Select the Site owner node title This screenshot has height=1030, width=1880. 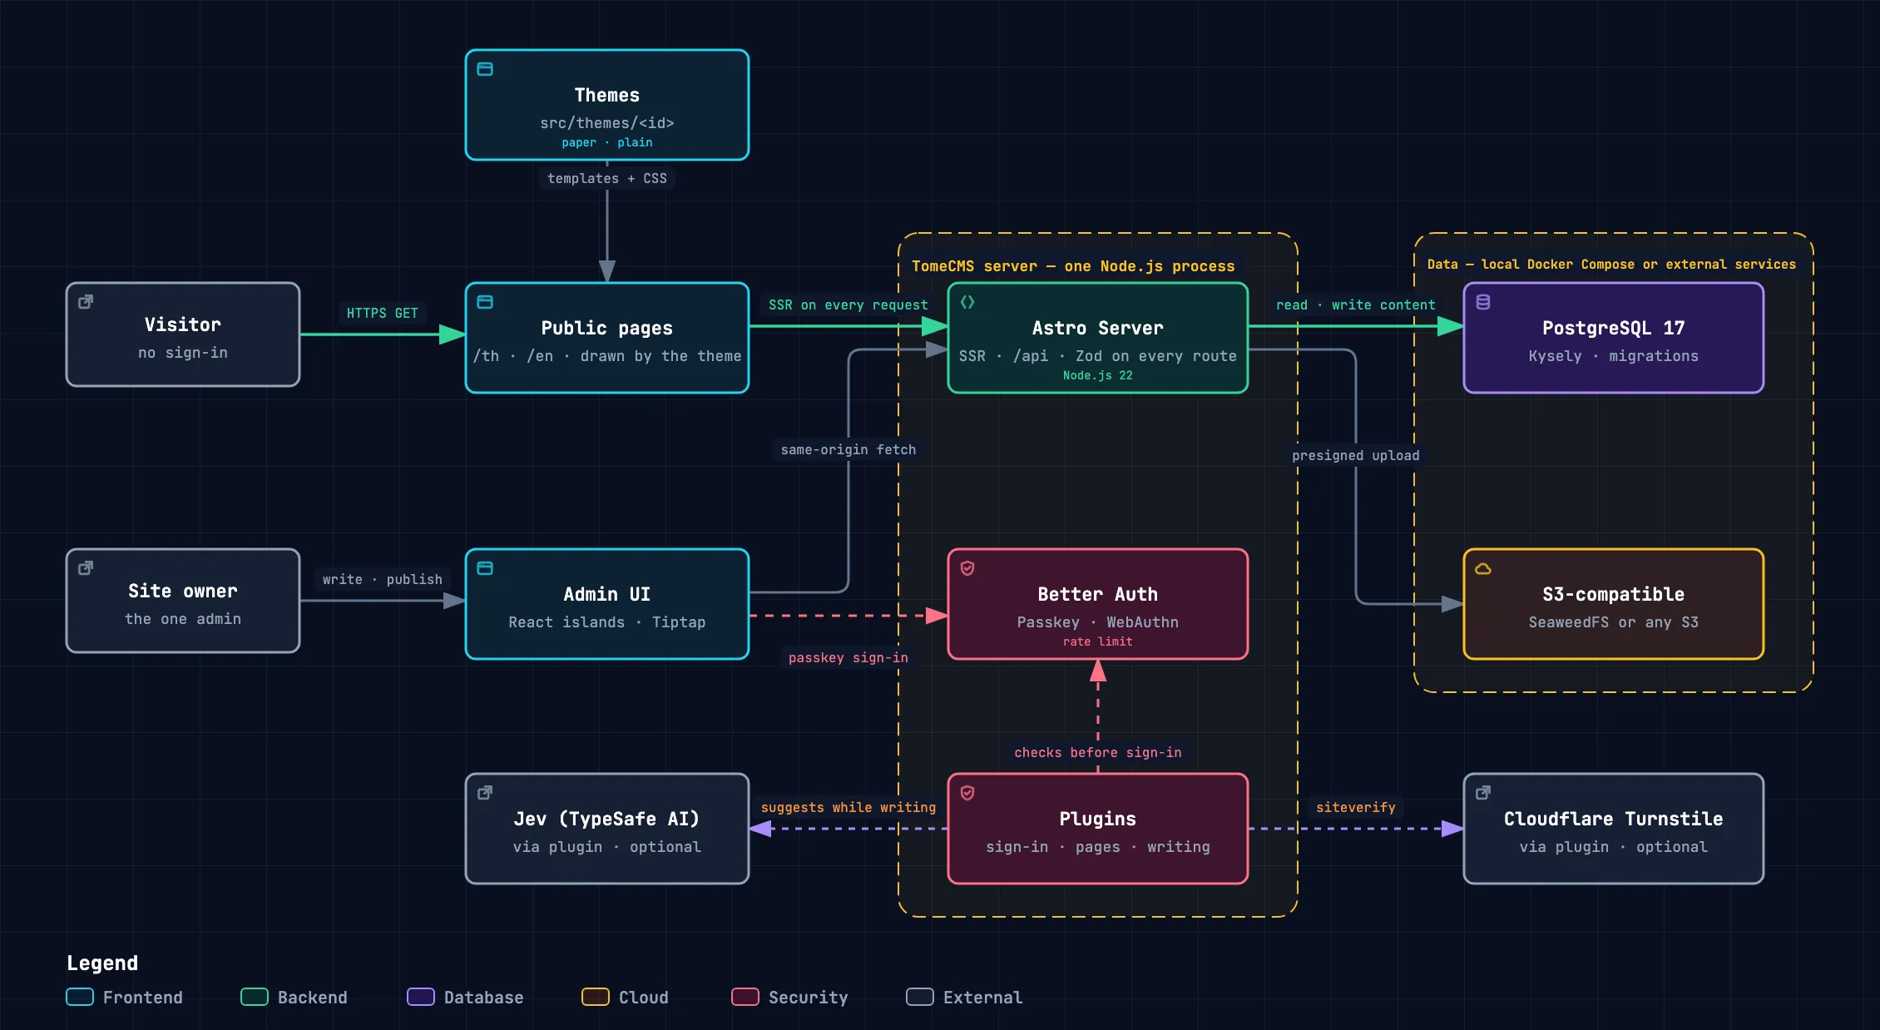pyautogui.click(x=183, y=591)
